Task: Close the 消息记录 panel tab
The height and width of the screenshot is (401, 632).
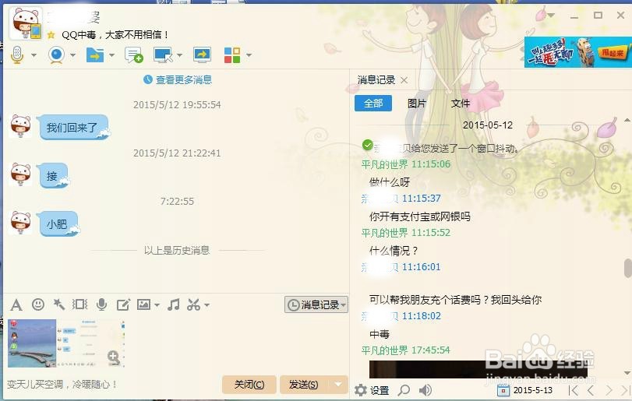Action: [404, 80]
